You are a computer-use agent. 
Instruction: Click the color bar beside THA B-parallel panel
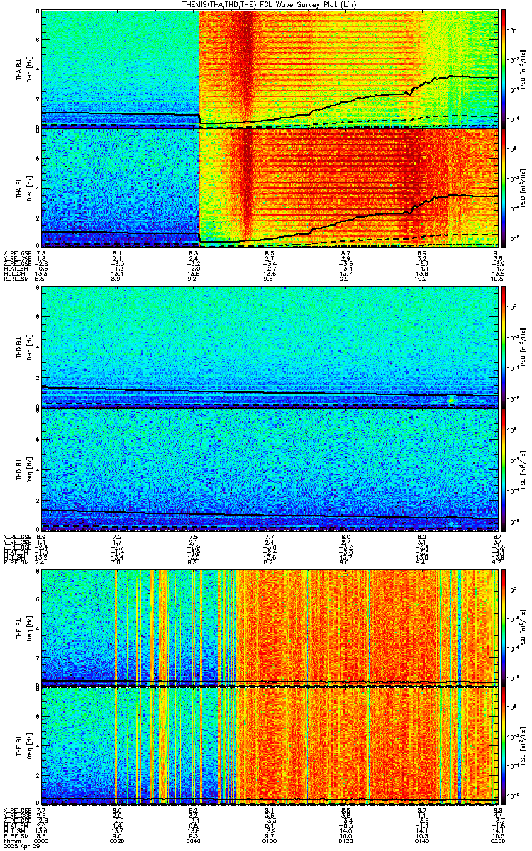coord(504,187)
